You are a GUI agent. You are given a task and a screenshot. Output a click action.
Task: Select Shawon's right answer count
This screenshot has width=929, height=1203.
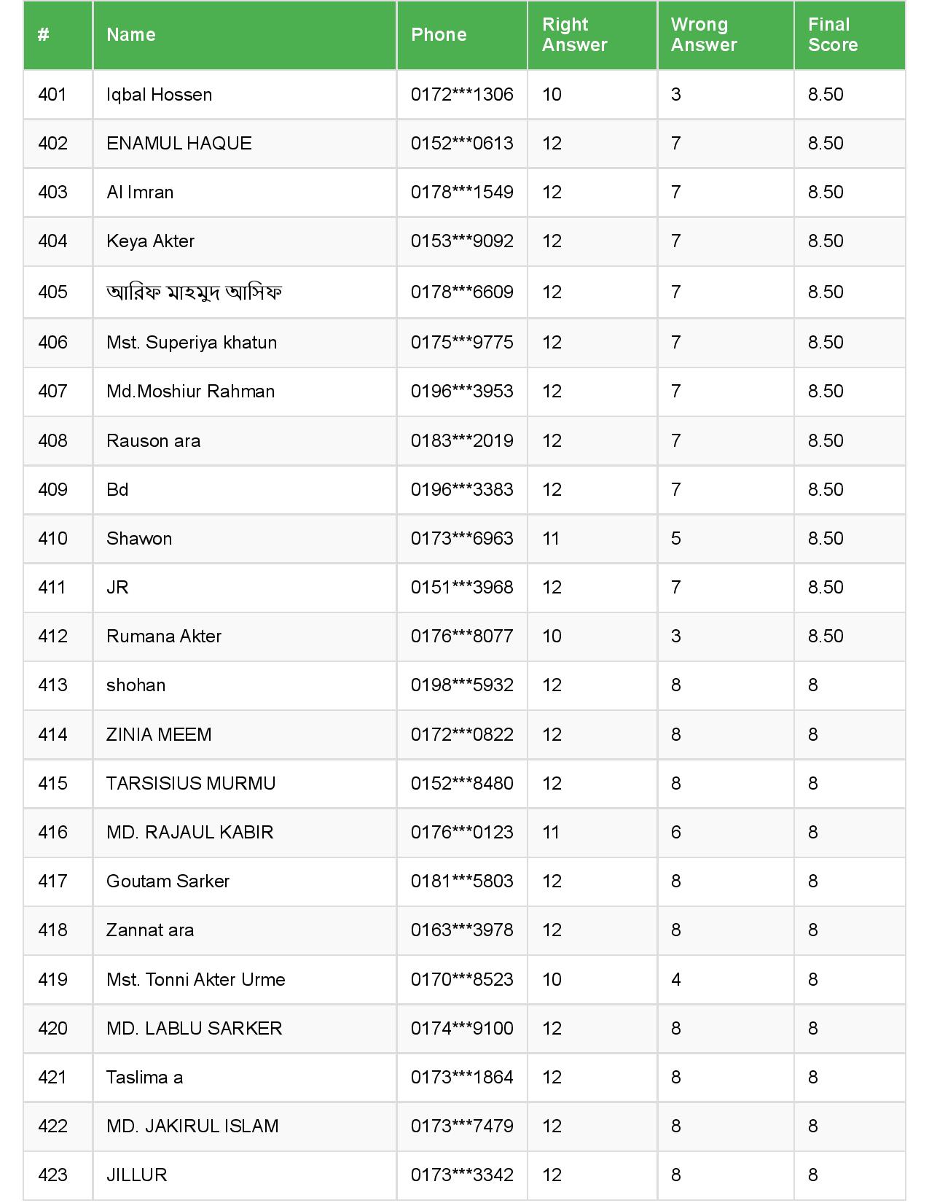tap(551, 539)
